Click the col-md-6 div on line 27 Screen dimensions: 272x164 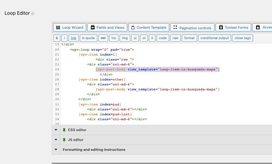110,84
